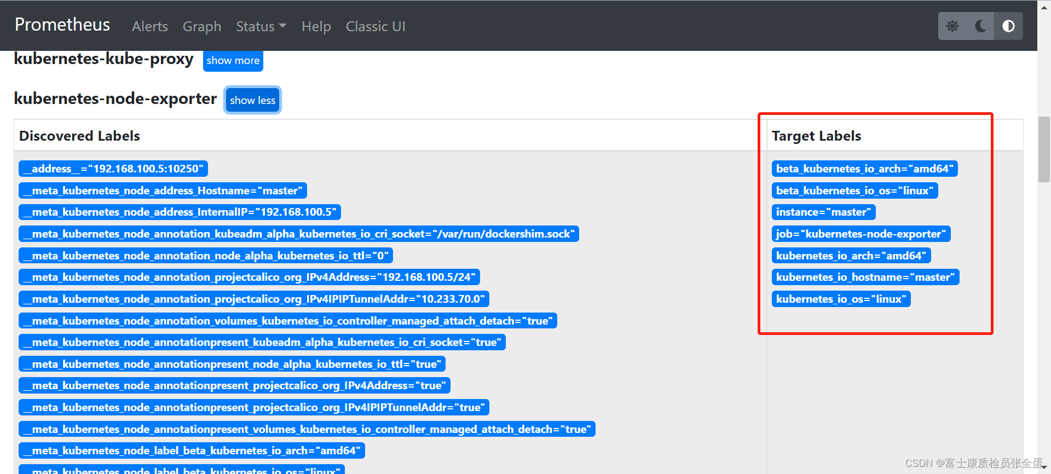1051x474 pixels.
Task: Click the kubernetes-node-exporter heading
Action: pos(116,99)
